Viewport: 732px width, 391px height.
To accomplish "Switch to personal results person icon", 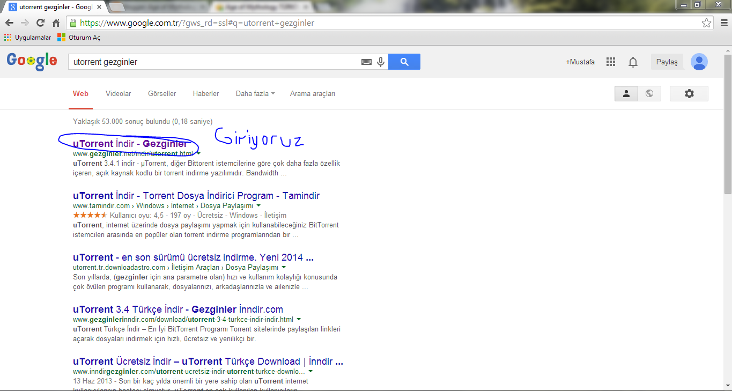I will click(626, 93).
